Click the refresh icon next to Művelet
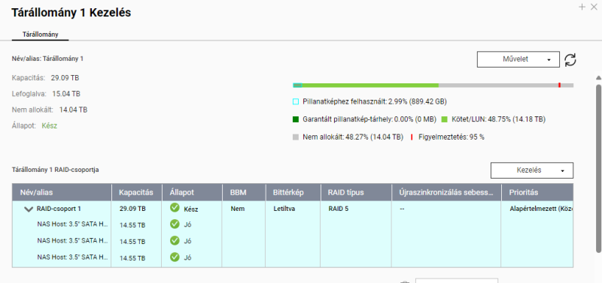The width and height of the screenshot is (602, 283). point(570,60)
